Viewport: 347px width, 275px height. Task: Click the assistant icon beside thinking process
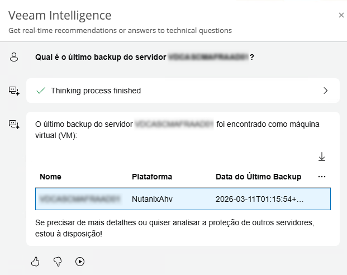14,91
